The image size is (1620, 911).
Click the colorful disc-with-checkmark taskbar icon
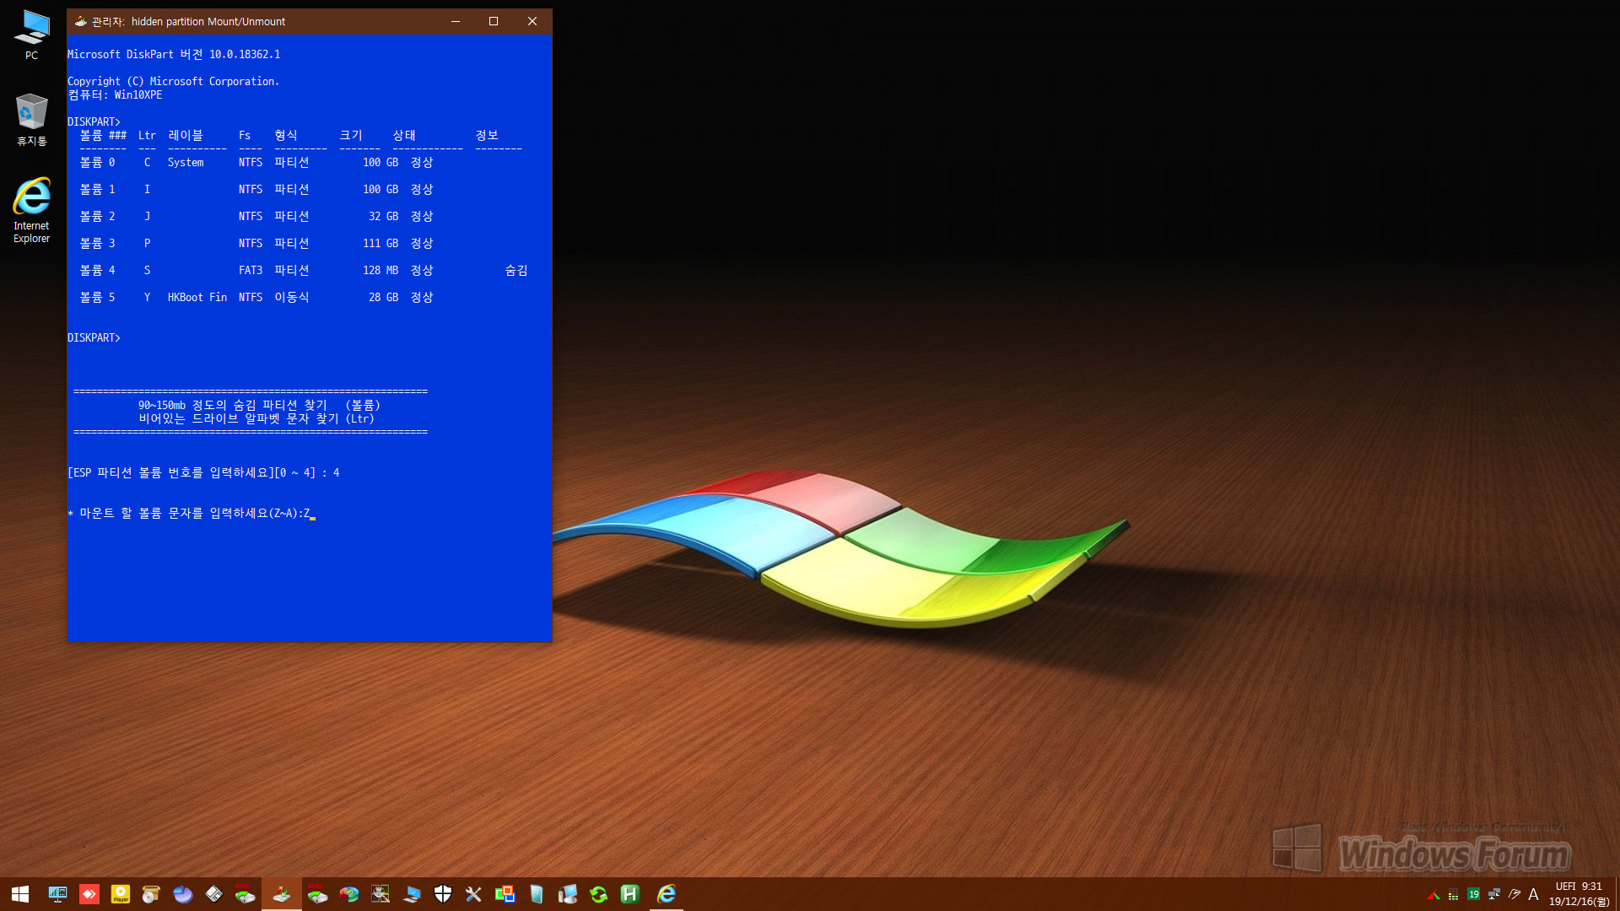[349, 894]
